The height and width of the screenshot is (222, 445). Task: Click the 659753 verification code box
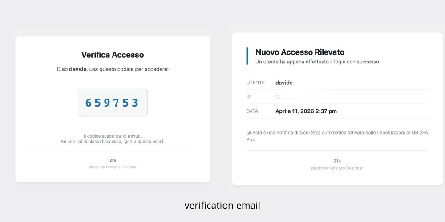click(x=113, y=103)
